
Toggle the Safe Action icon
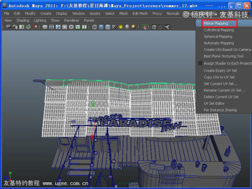click(x=78, y=27)
